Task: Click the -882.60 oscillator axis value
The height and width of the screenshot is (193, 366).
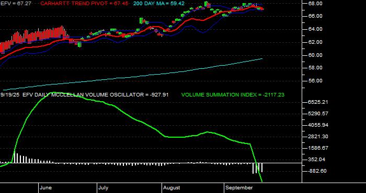Action: (318, 171)
